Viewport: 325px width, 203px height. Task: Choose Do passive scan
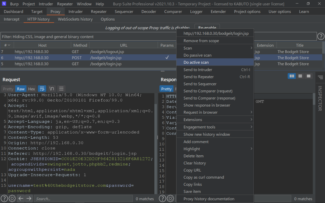(x=215, y=55)
